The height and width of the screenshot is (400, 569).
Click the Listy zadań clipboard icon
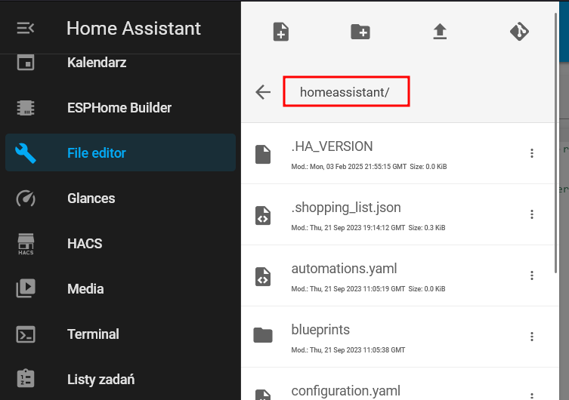[26, 378]
